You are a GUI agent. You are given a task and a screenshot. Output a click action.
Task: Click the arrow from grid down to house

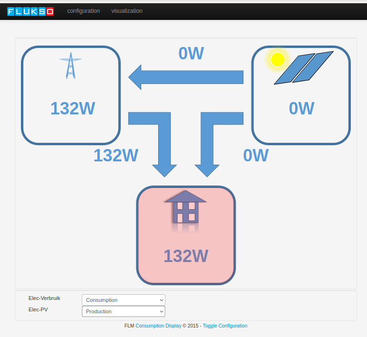(x=157, y=138)
